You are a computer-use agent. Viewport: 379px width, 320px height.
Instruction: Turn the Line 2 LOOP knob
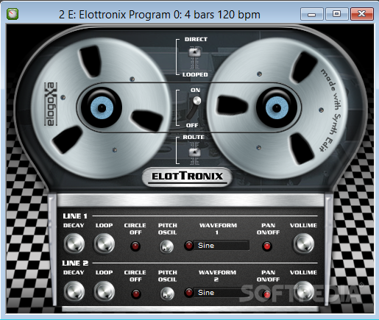click(105, 291)
